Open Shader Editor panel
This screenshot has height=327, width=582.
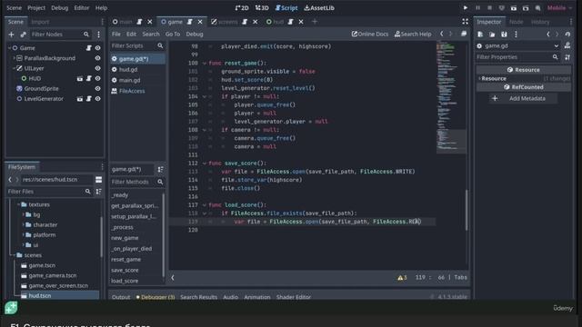(x=294, y=297)
